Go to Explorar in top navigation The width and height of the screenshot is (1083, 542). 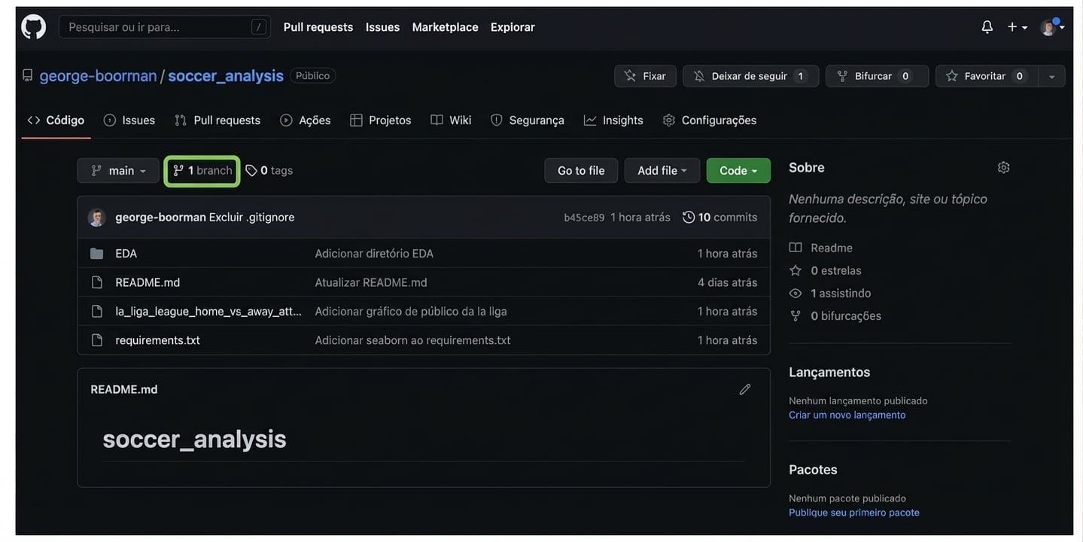tap(513, 27)
